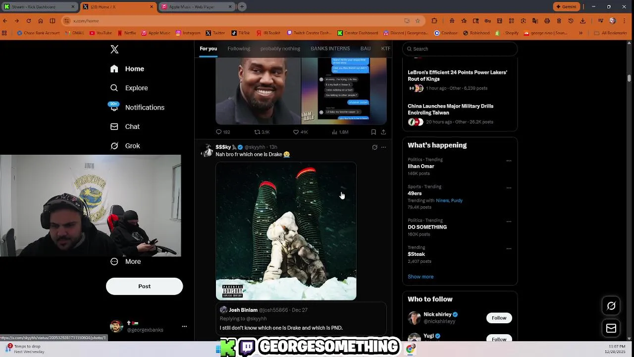Open the Instagram bookmark
The image size is (634, 357).
(188, 33)
